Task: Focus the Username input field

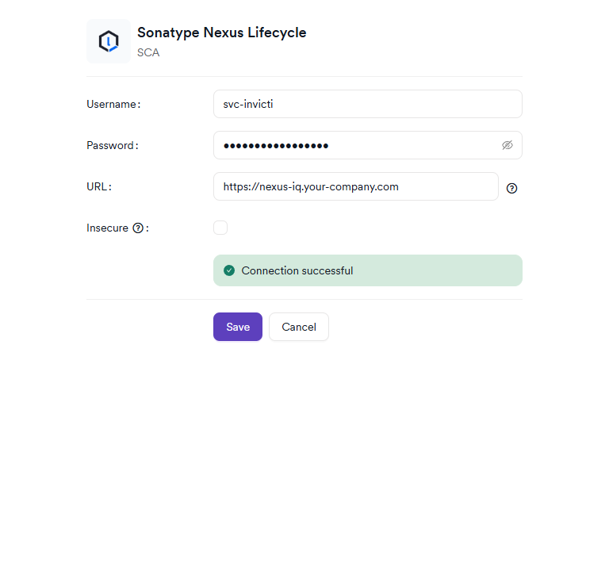Action: pyautogui.click(x=368, y=104)
